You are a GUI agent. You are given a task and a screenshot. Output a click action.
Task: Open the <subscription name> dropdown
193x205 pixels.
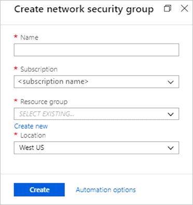pos(96,81)
